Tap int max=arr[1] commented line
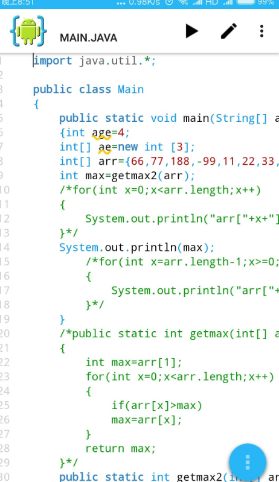The image size is (279, 482). click(134, 363)
